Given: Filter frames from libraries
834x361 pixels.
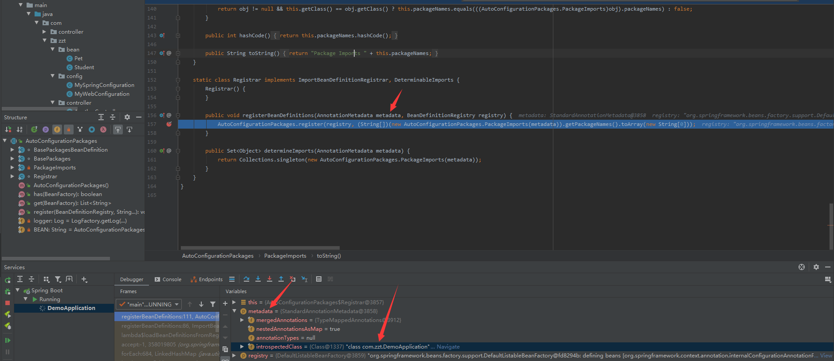Looking at the screenshot, I should point(213,304).
